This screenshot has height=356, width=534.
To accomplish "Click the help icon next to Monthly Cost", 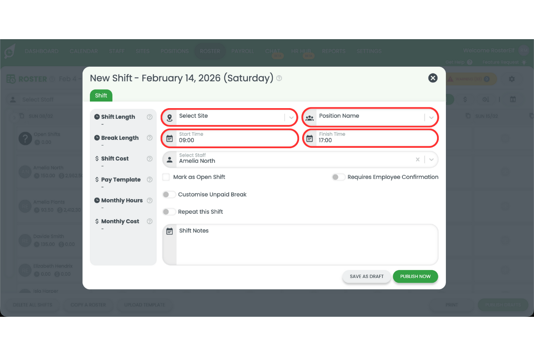I will pyautogui.click(x=150, y=222).
